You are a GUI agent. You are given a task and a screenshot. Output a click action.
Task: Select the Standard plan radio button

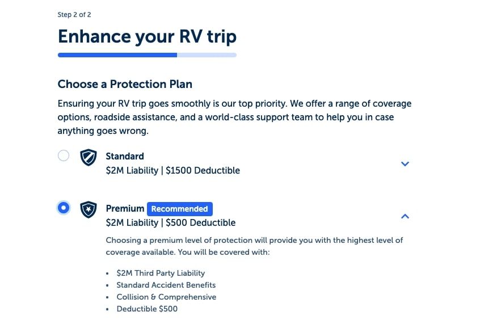pos(64,155)
